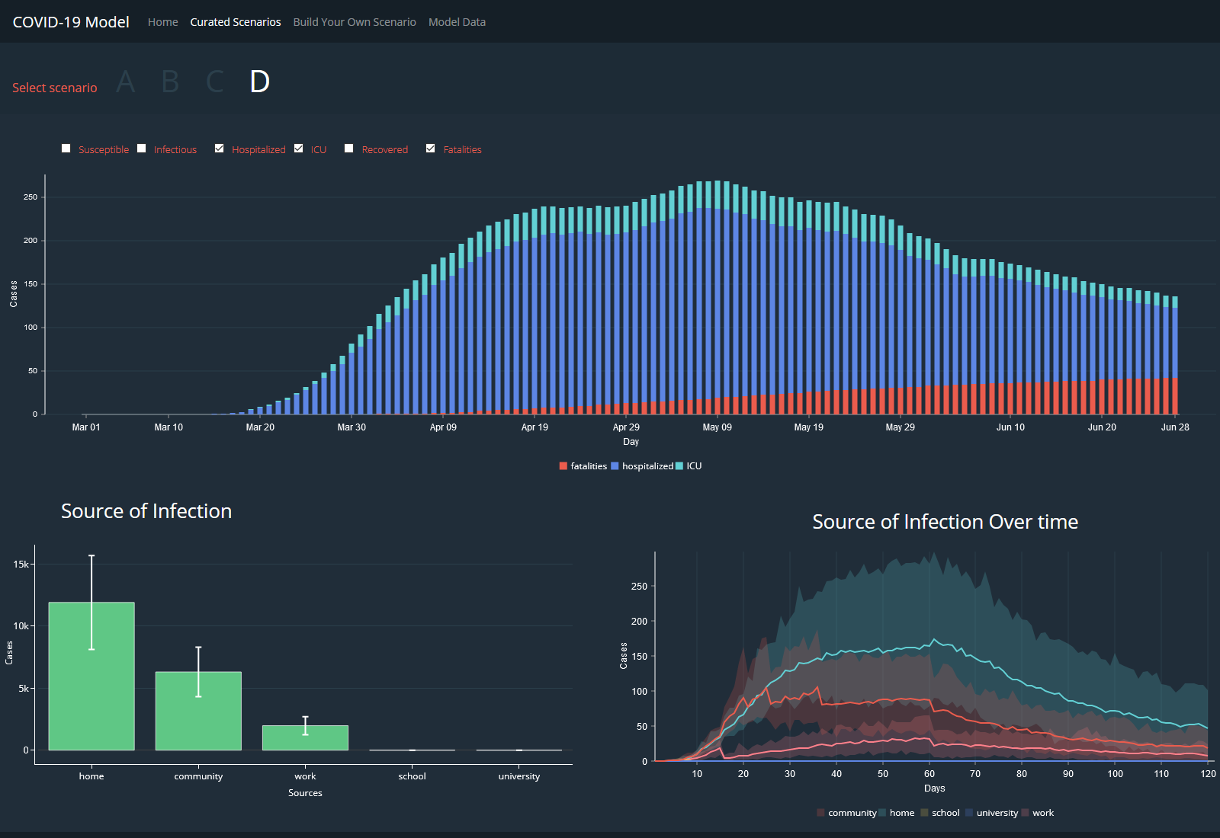1220x838 pixels.
Task: Toggle hospitalized legend blue swatch
Action: [x=615, y=466]
